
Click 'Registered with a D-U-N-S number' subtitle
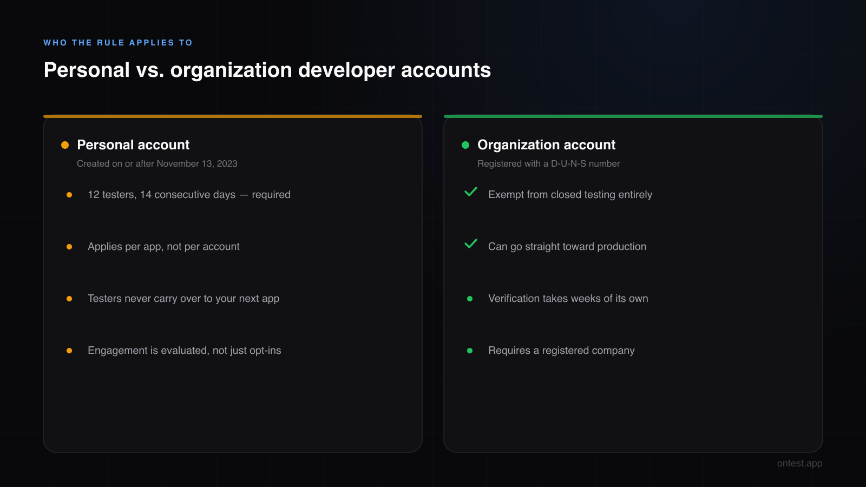pos(548,163)
